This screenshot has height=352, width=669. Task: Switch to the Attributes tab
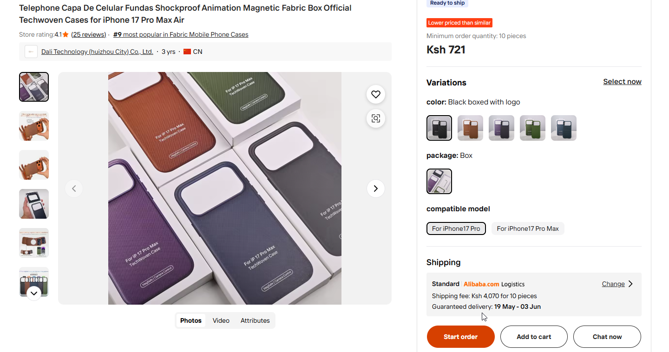click(x=255, y=320)
